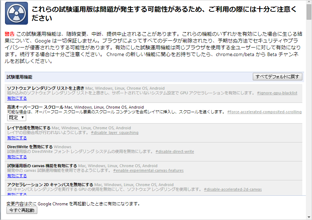312x220 pixels.
Task: Click the scrollbar up arrow
Action: [309, 3]
